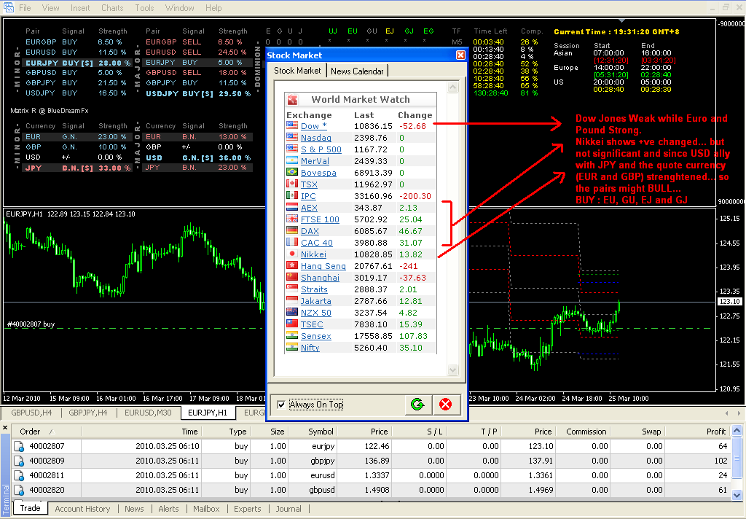
Task: Select order 40002809 gbpjpy row
Action: [x=372, y=461]
